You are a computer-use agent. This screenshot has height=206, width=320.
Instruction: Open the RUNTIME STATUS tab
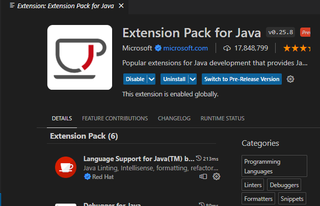tap(223, 118)
